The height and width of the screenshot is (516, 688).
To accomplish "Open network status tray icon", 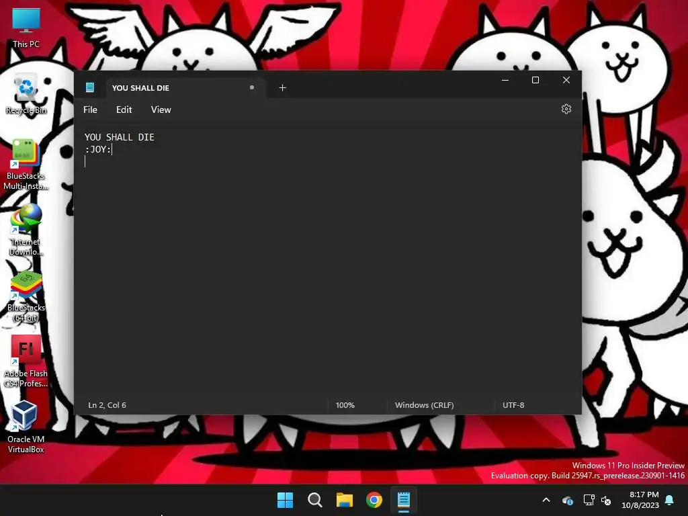I will pyautogui.click(x=589, y=500).
